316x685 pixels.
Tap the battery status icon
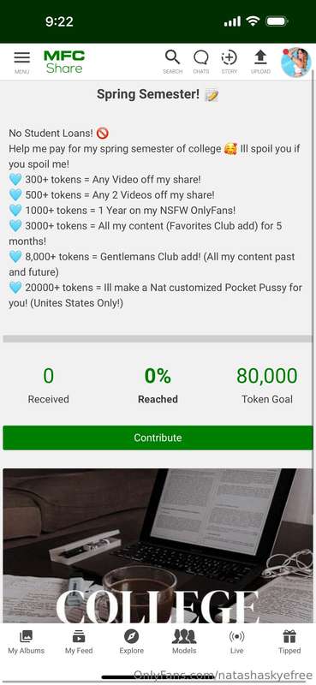click(x=277, y=21)
